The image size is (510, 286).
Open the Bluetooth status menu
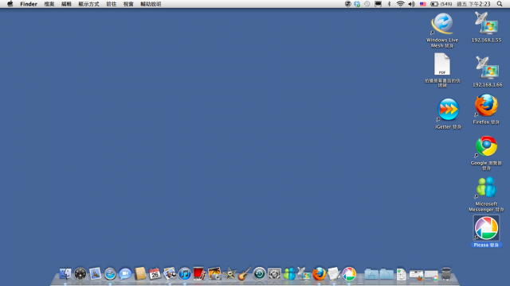coord(389,4)
